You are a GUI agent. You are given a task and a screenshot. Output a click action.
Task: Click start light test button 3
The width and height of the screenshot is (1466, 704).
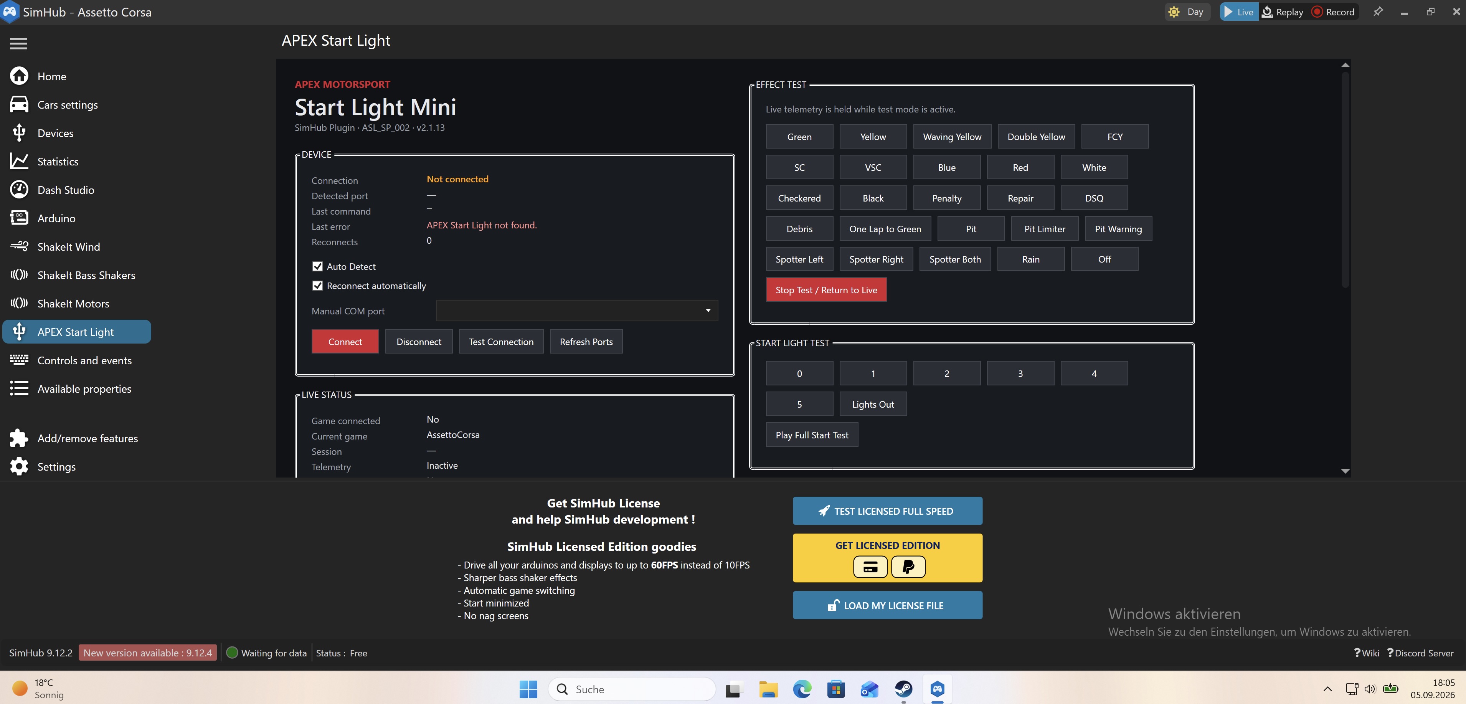[1020, 373]
